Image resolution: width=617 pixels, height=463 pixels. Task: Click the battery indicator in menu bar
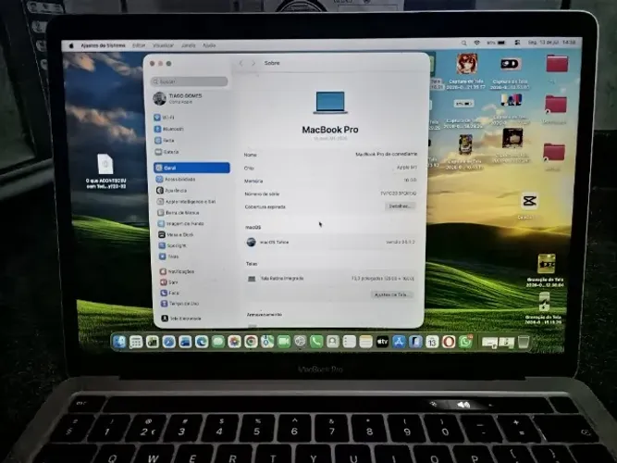click(496, 43)
